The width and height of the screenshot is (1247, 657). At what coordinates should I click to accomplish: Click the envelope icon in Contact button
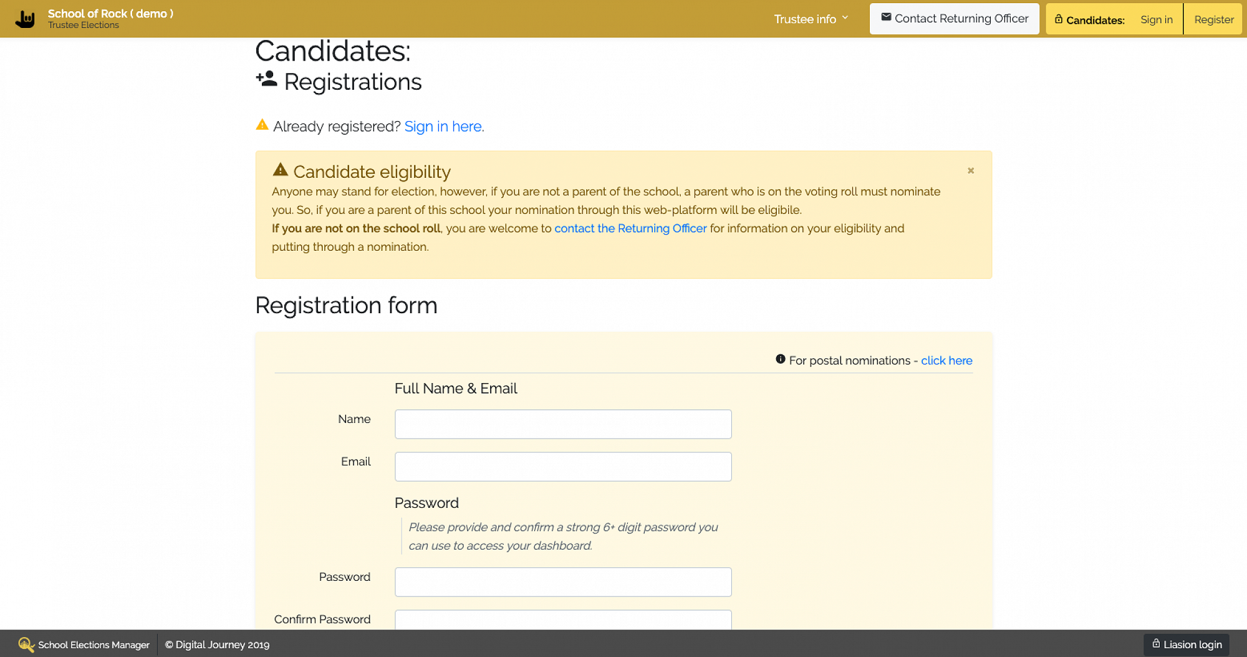(x=886, y=17)
